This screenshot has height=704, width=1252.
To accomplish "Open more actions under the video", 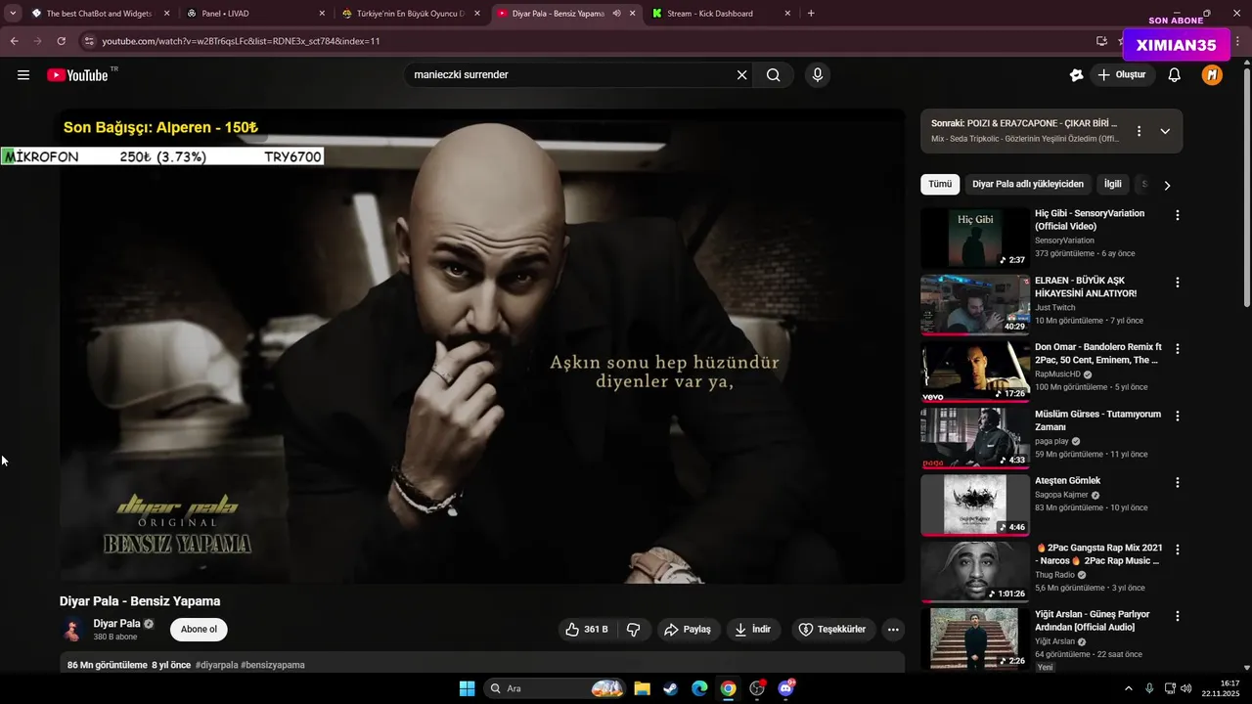I will tap(893, 630).
